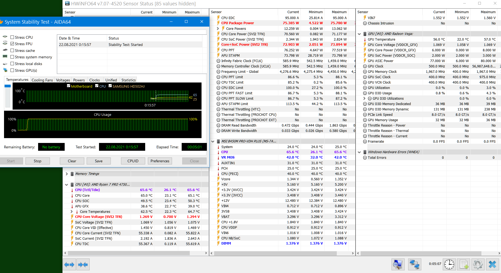Collapse the GPU [#0]: AMD Radeon Vega group
501x273 pixels.
click(x=359, y=34)
